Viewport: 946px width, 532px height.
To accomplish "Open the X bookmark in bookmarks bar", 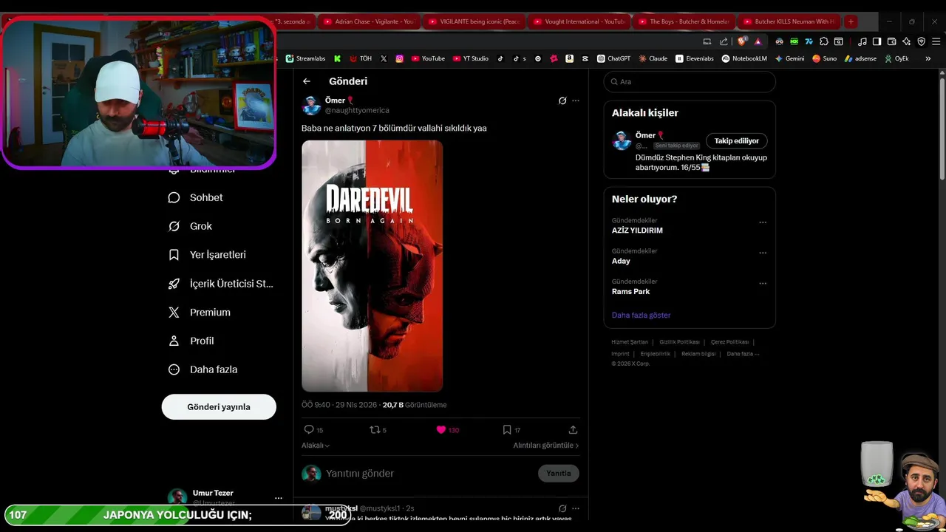I will tap(384, 58).
